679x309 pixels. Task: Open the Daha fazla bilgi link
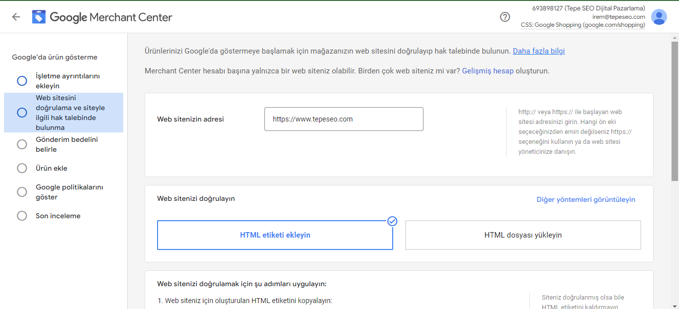pyautogui.click(x=539, y=51)
